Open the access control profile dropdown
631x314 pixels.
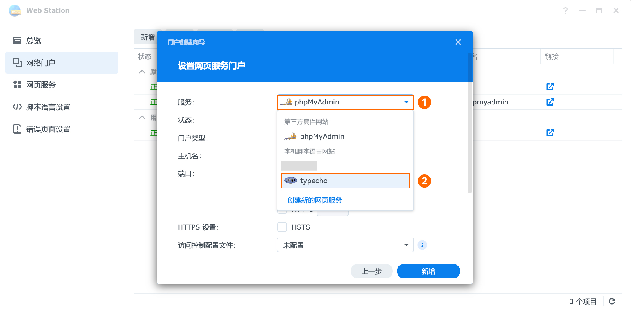tap(345, 245)
